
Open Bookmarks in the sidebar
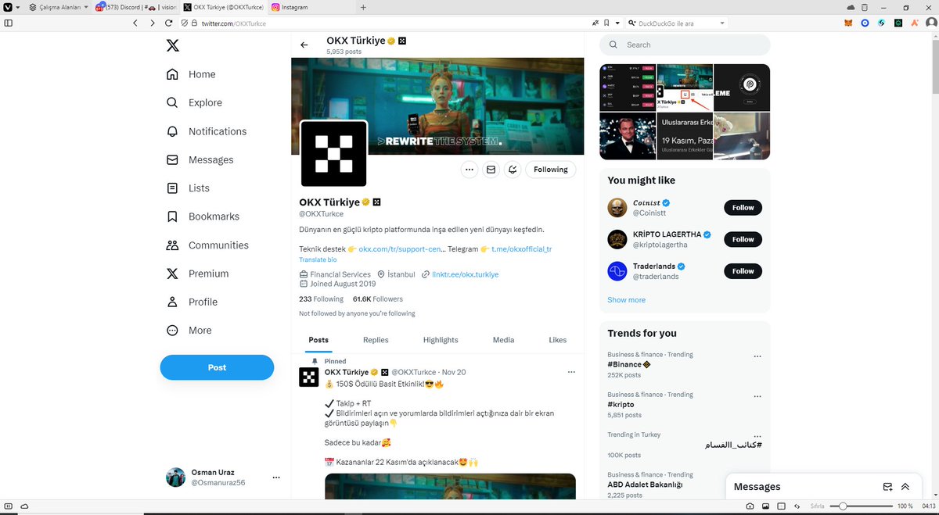(203, 216)
